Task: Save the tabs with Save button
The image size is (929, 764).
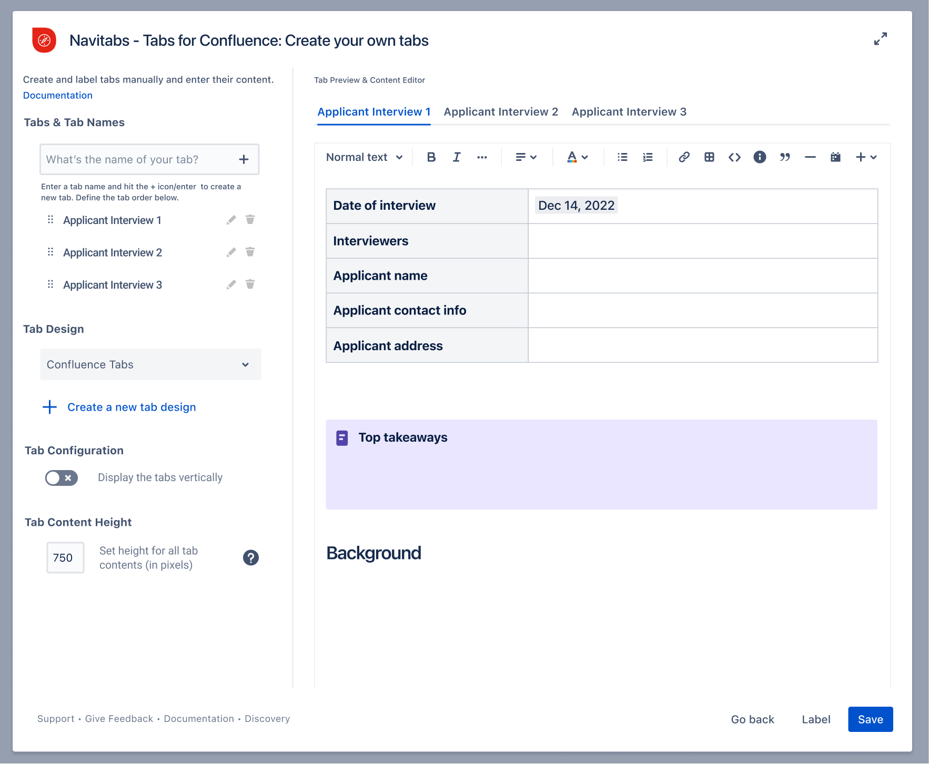Action: 870,719
